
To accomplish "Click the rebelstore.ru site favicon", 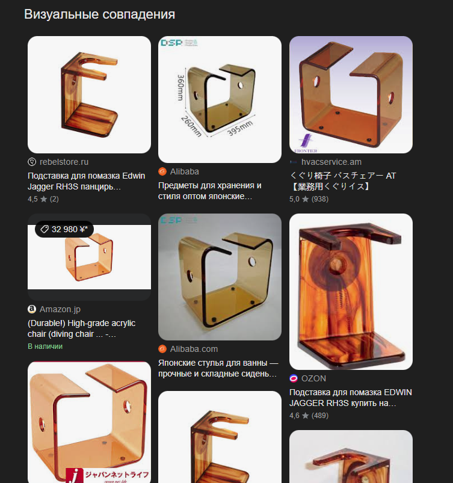I will [32, 162].
